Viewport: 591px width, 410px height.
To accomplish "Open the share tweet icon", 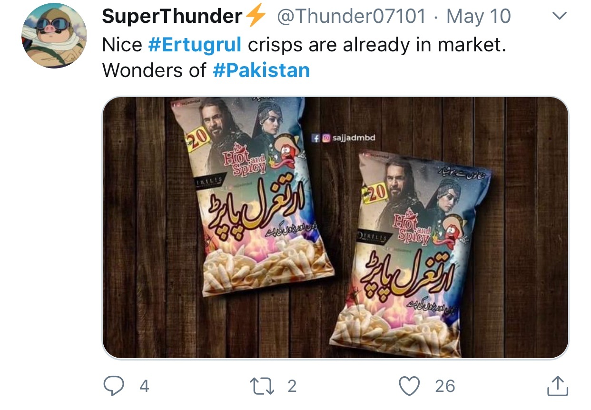I will coord(558,385).
